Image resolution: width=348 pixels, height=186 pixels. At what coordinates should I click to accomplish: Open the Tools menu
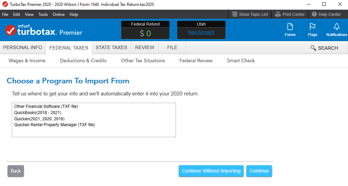pos(43,15)
